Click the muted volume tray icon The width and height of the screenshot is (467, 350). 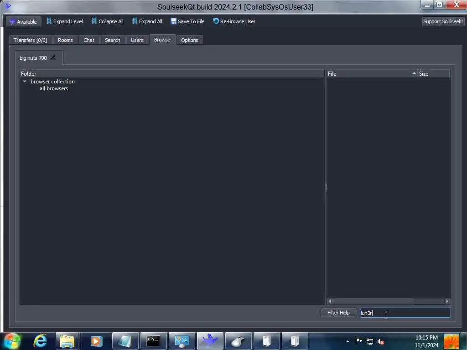coord(381,341)
